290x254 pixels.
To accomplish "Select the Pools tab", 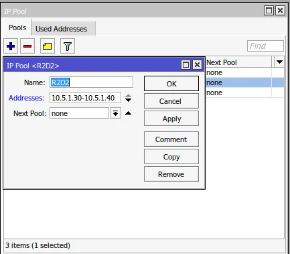I will click(17, 27).
